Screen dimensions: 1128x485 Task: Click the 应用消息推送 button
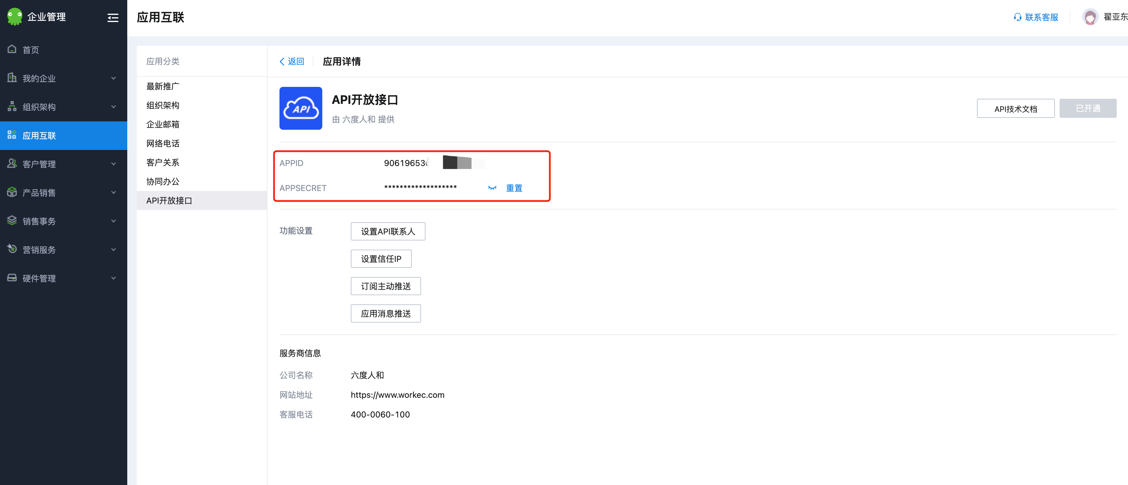click(385, 314)
